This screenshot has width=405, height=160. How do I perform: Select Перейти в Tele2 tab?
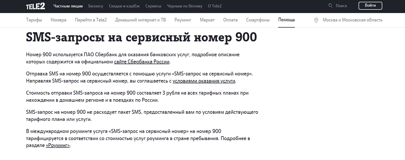click(91, 20)
